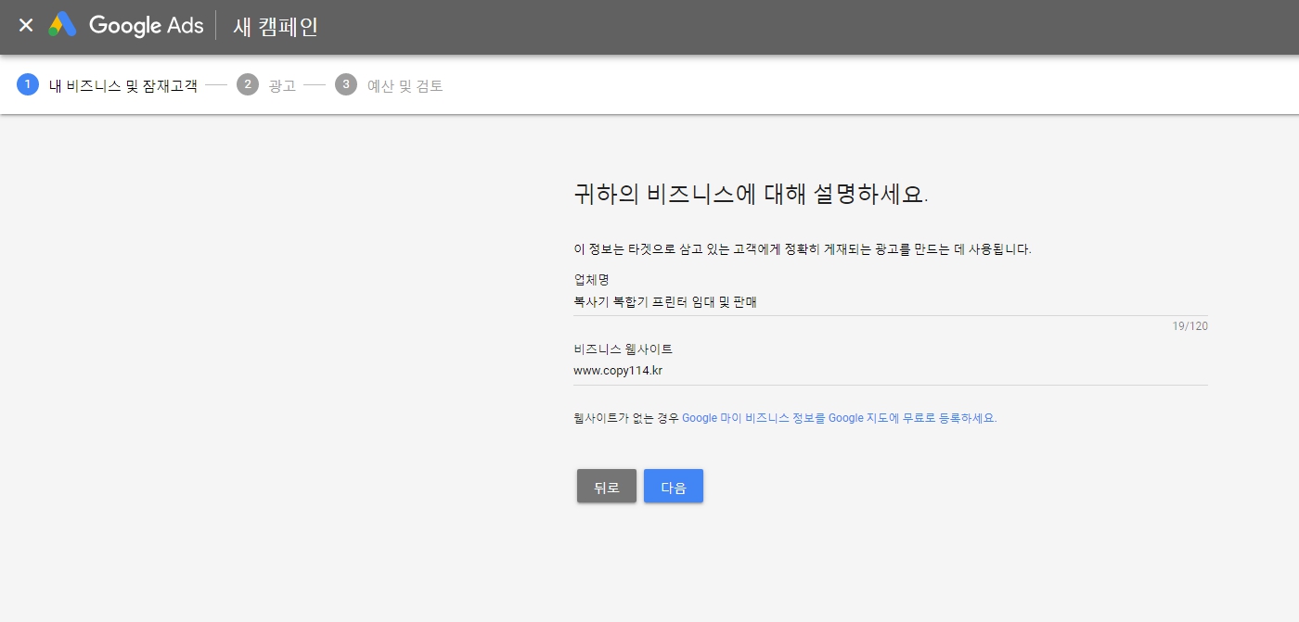Viewport: 1299px width, 622px height.
Task: Click the 귀하의 비즈니스에 대해 설명하세요 heading
Action: tap(751, 196)
